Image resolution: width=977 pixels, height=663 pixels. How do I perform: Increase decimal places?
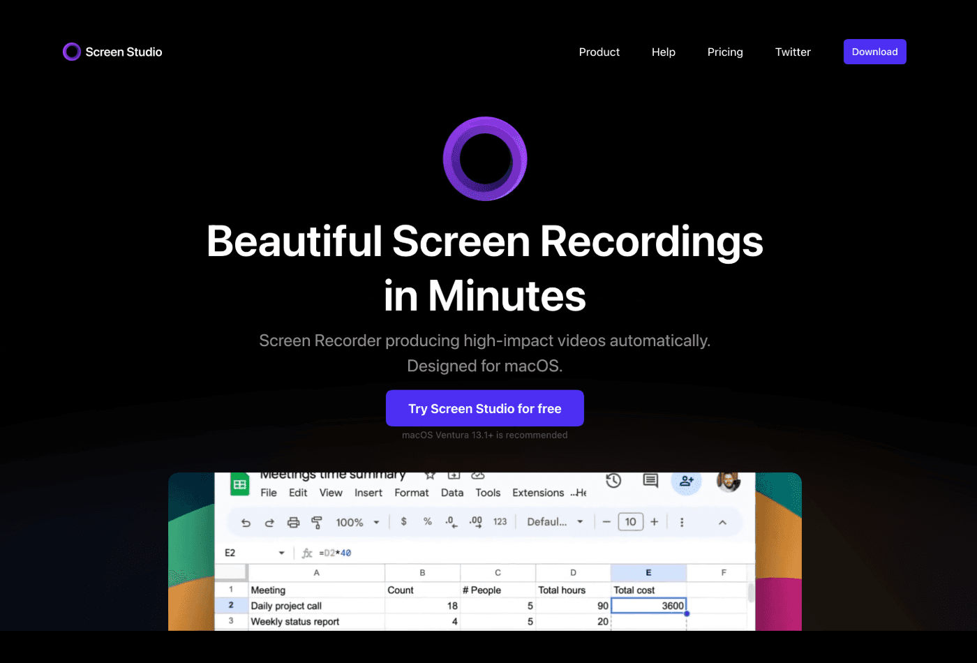[477, 521]
